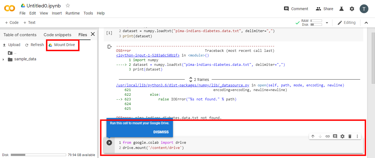The width and height of the screenshot is (375, 158).
Task: Copy a link to the cell
Action: (x=328, y=136)
